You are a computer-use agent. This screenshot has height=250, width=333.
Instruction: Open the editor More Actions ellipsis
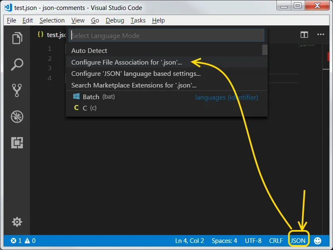click(321, 35)
